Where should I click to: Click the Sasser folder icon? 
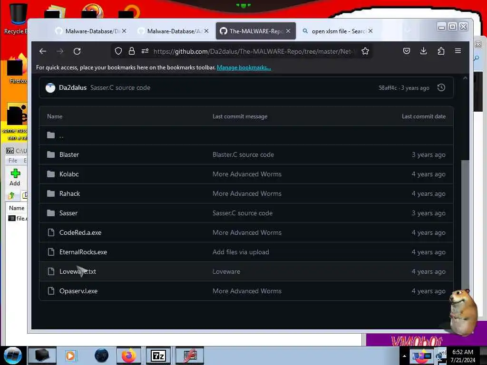click(x=51, y=213)
